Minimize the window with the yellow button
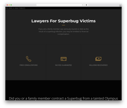This screenshot has height=108, width=127. point(9,5)
